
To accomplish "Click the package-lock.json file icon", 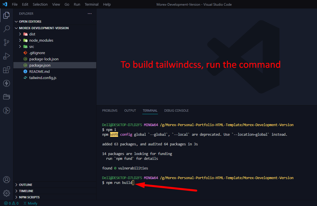I will (25, 59).
